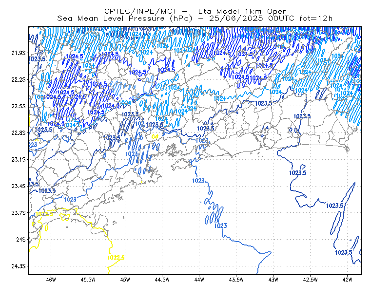This screenshot has height=301, width=390.
Task: Click the '43W' longitude axis label
Action: pos(273,280)
